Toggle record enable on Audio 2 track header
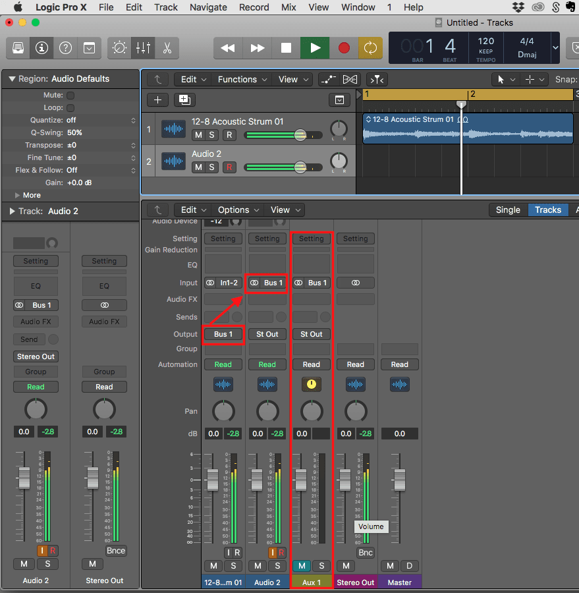The width and height of the screenshot is (579, 593). [x=229, y=167]
